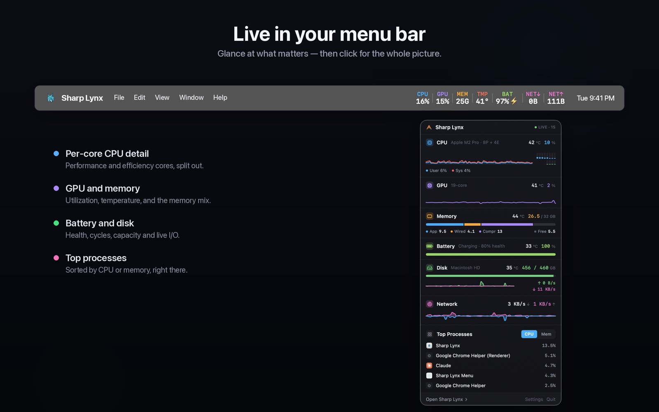Open Settings from the panel footer

point(534,399)
